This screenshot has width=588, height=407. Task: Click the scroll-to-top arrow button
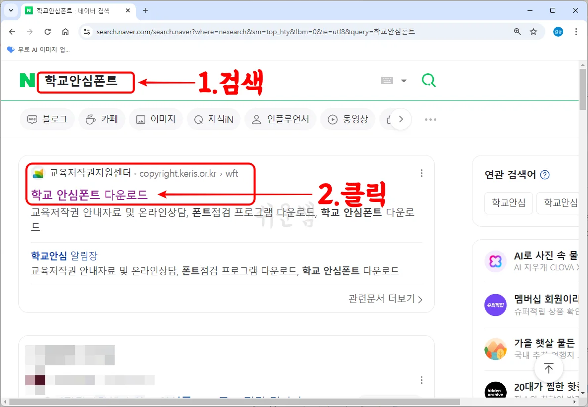click(x=548, y=368)
